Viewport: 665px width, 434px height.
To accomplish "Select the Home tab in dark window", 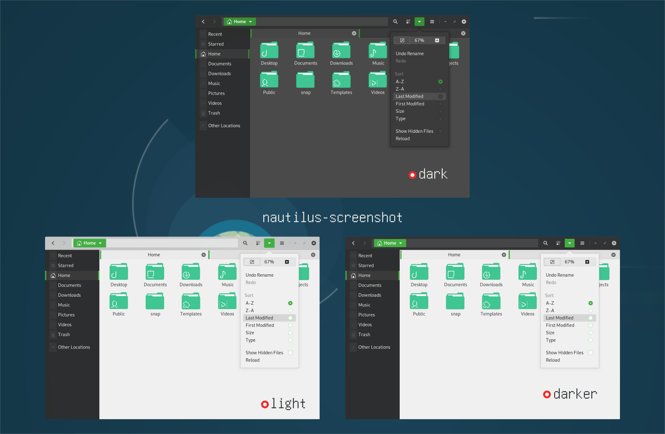I will pos(304,33).
